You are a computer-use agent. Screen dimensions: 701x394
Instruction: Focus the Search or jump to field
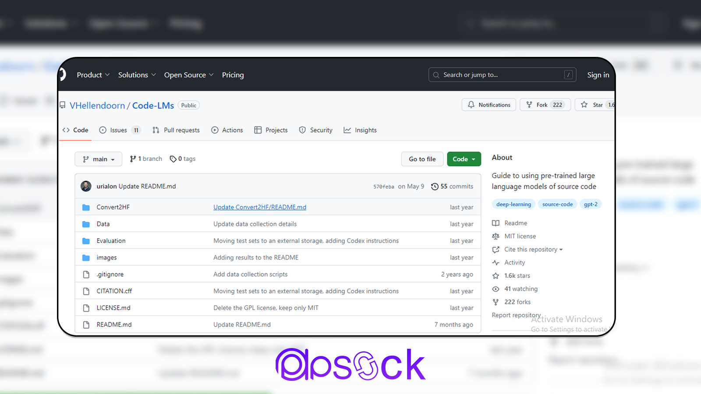coord(502,75)
